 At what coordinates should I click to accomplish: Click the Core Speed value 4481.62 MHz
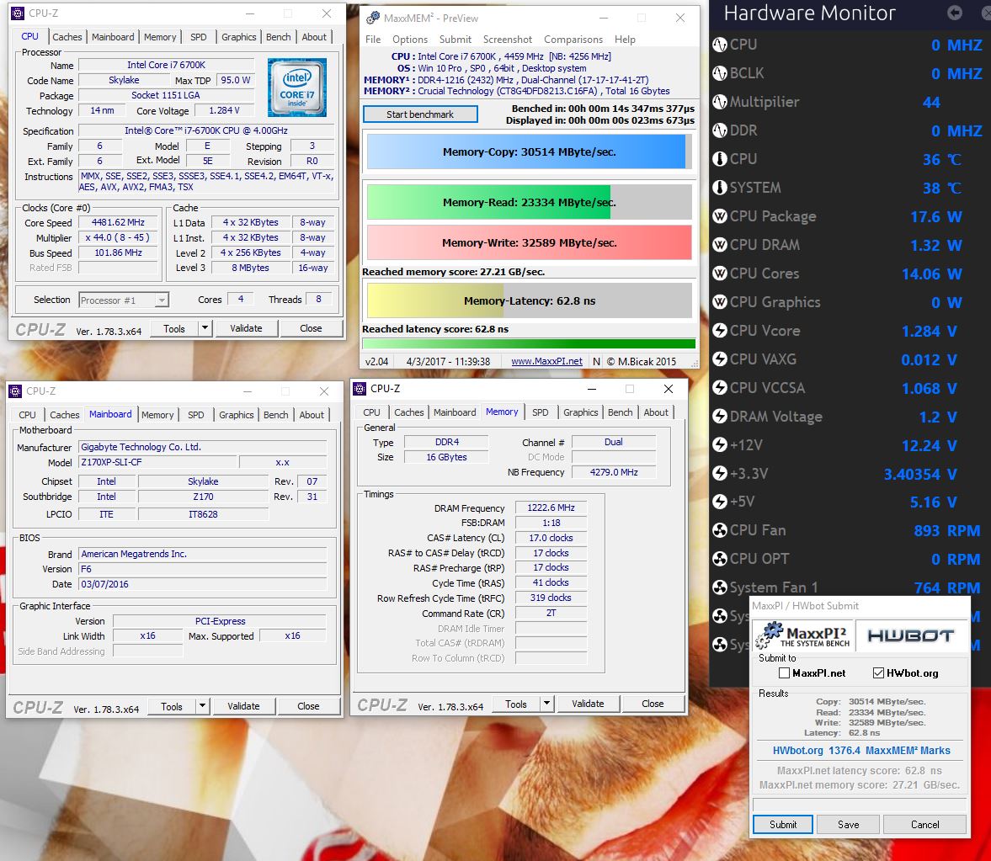pos(118,222)
